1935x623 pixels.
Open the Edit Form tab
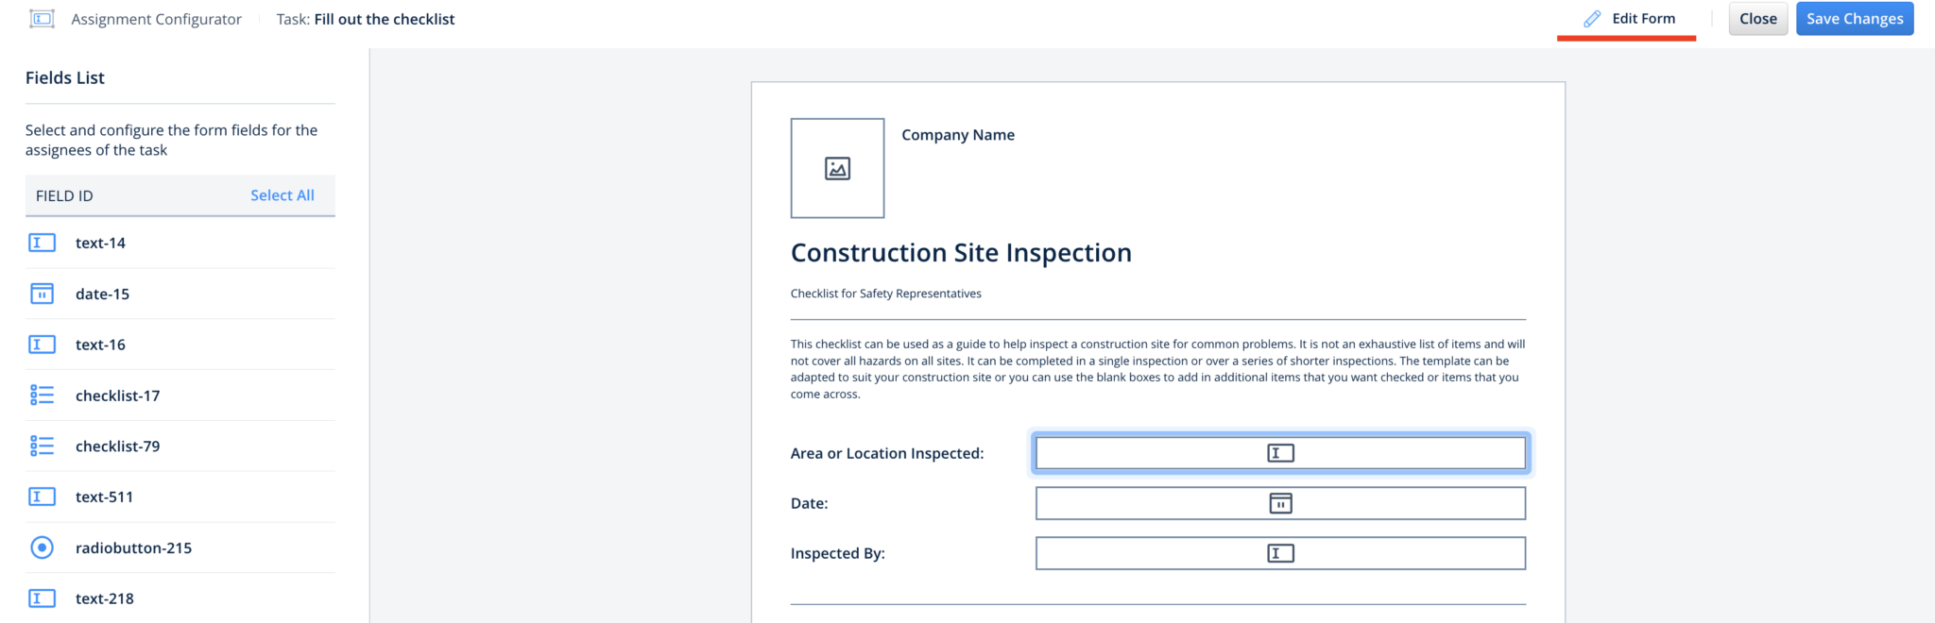click(1642, 19)
